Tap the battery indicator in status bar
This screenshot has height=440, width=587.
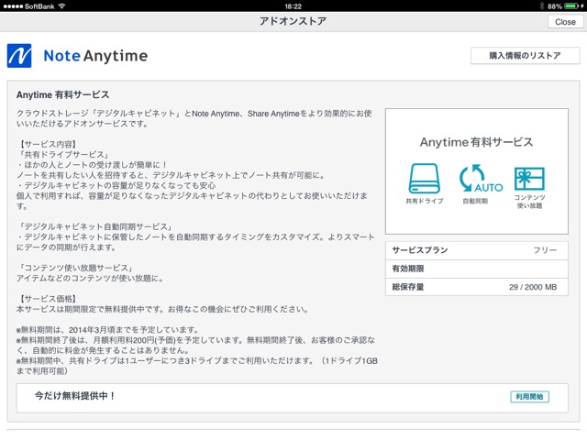coord(572,6)
